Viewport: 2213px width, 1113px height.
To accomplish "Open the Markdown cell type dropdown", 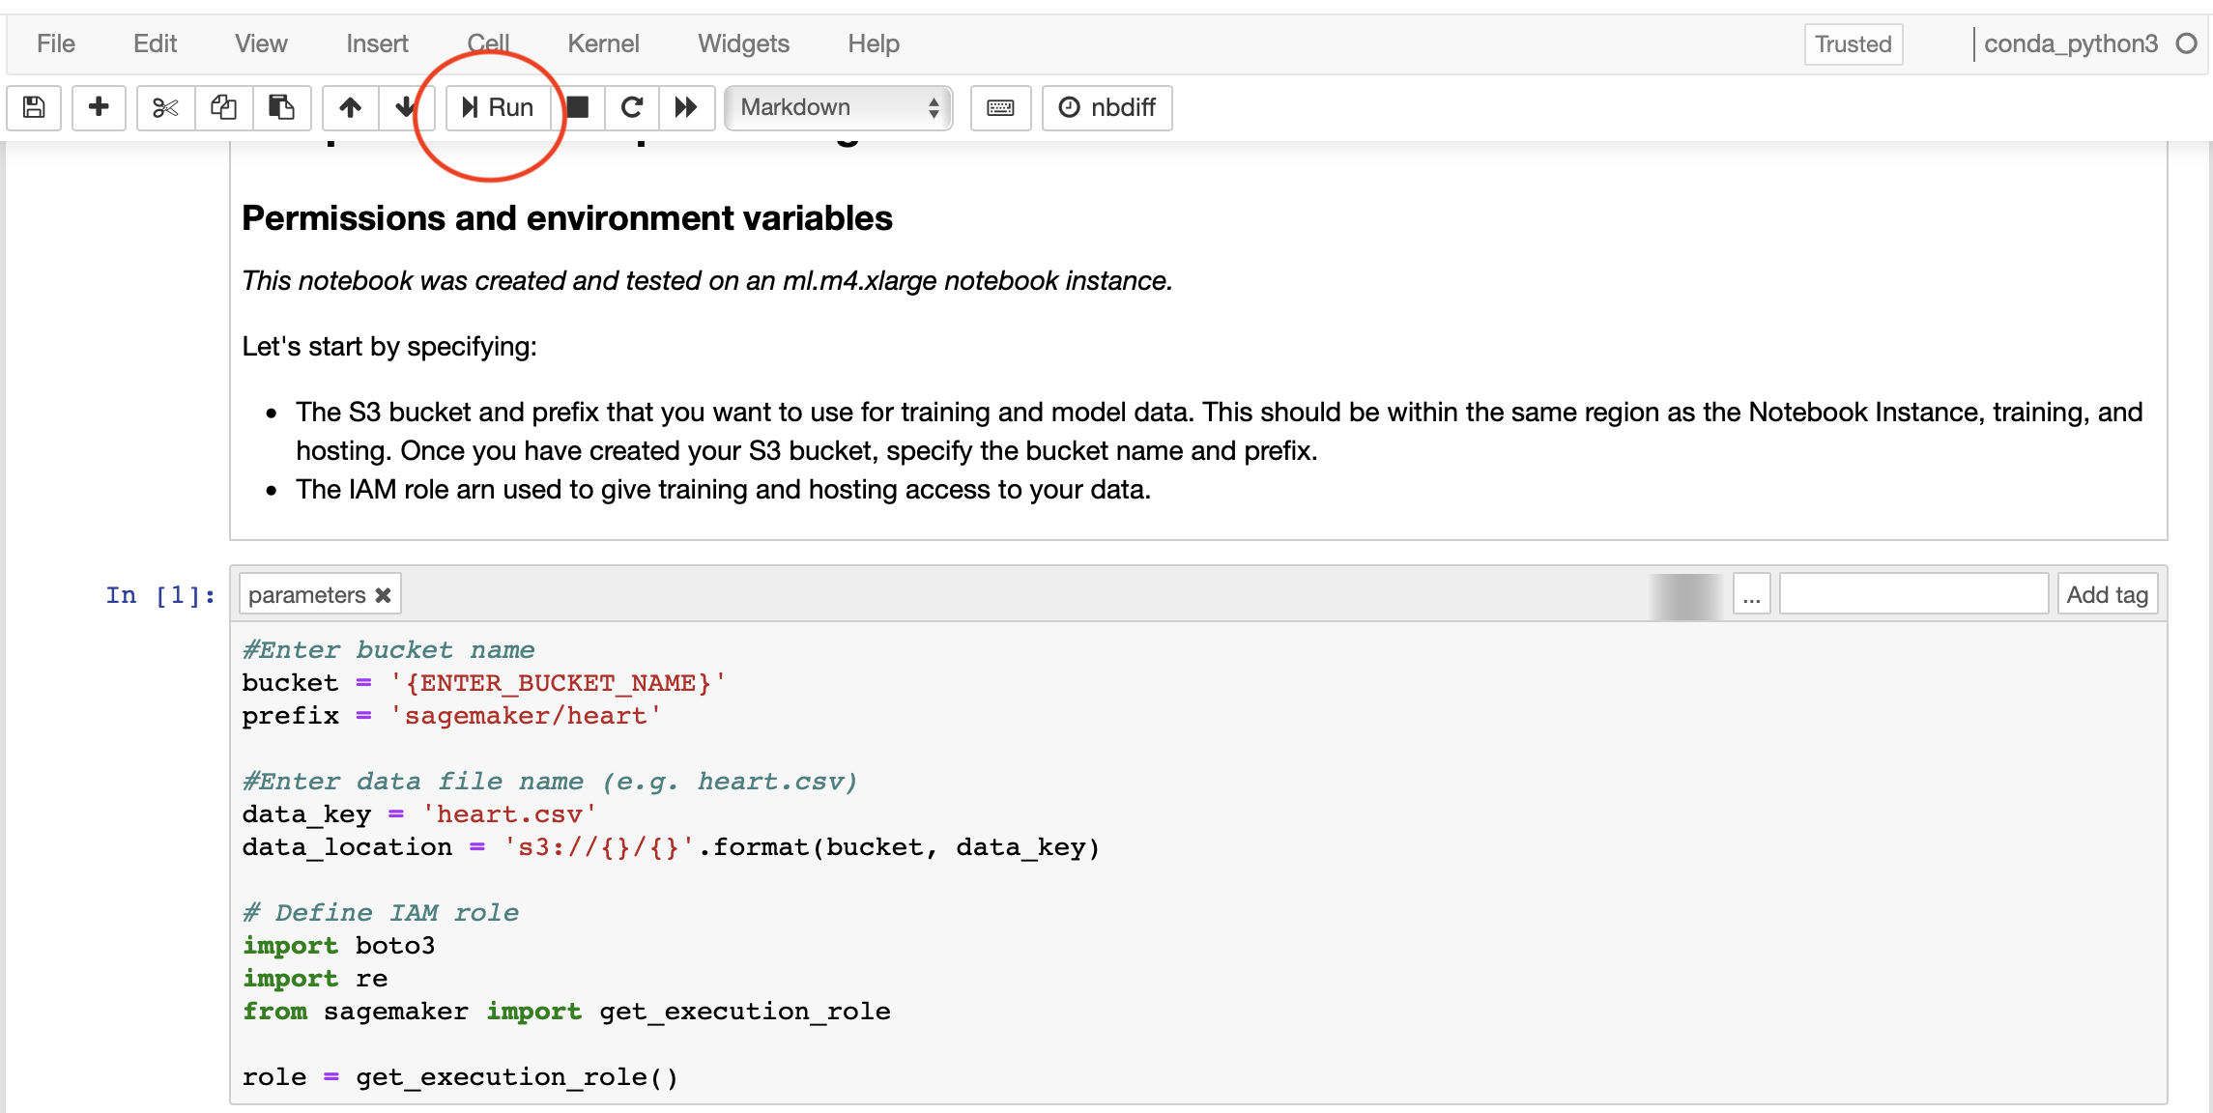I will pyautogui.click(x=838, y=107).
